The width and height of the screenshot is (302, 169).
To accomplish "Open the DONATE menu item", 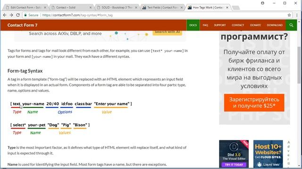I will pos(255,25).
